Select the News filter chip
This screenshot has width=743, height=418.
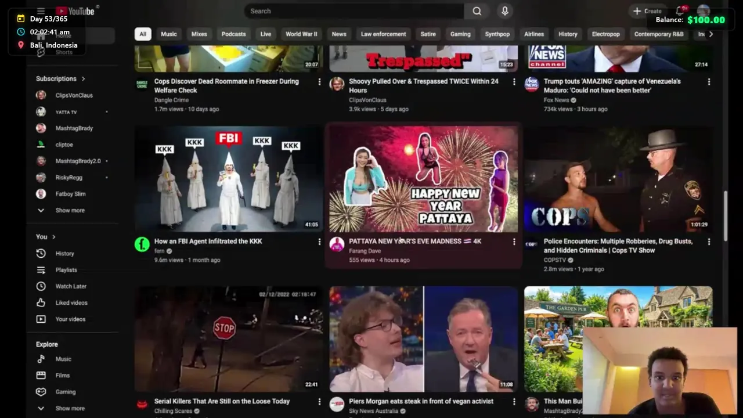click(x=339, y=34)
